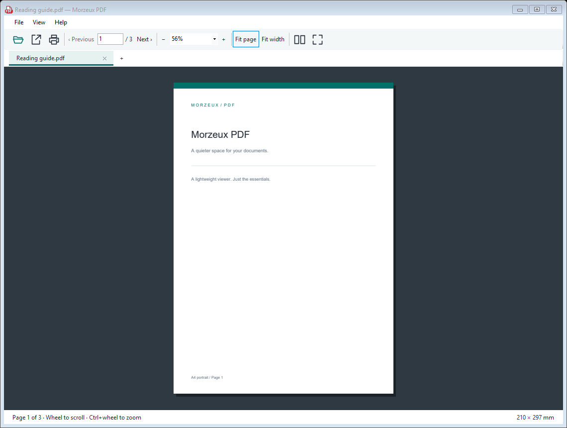Click the 'A4 portrait / Page 1' footer
567x428 pixels.
[x=207, y=377]
